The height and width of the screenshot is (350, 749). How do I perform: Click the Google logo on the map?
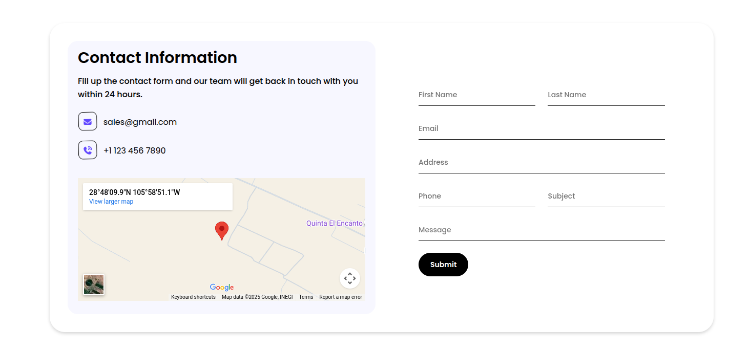coord(222,288)
